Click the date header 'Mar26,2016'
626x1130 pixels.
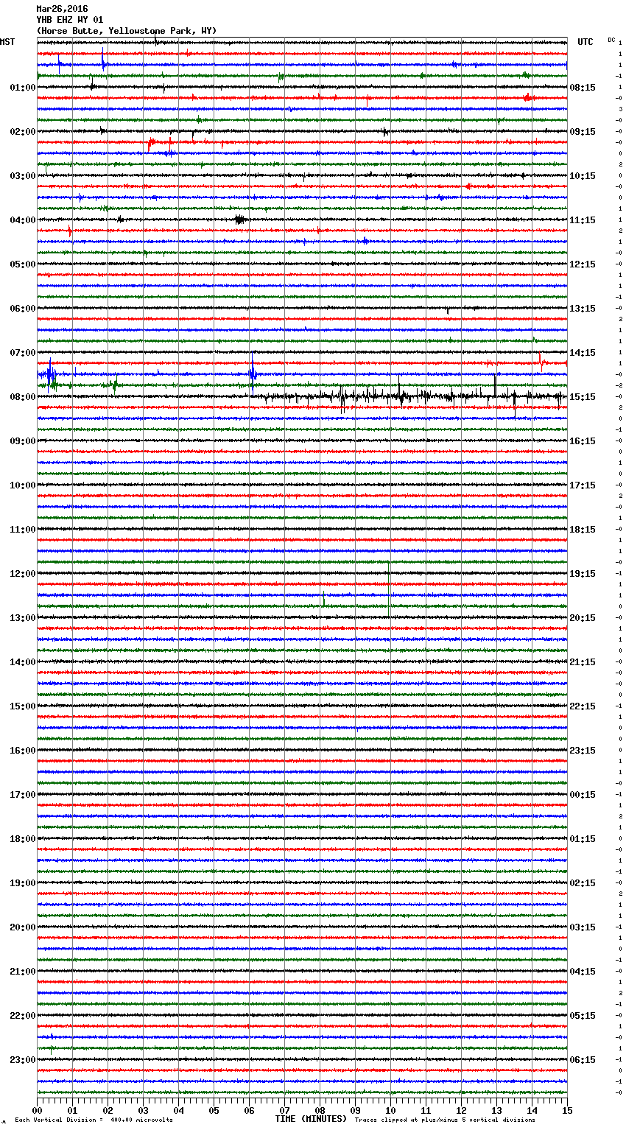62,9
